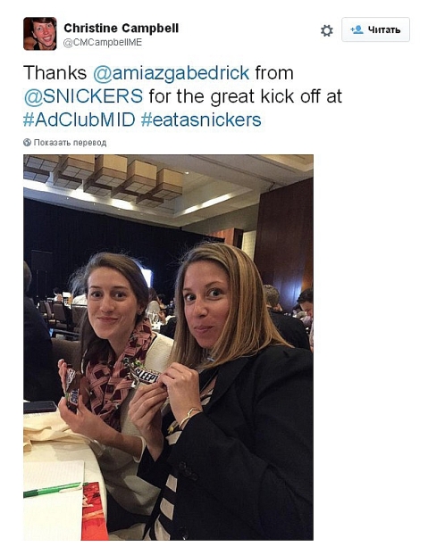428x555 pixels.
Task: Click the globe icon beside Показать перевод
Action: tap(28, 142)
